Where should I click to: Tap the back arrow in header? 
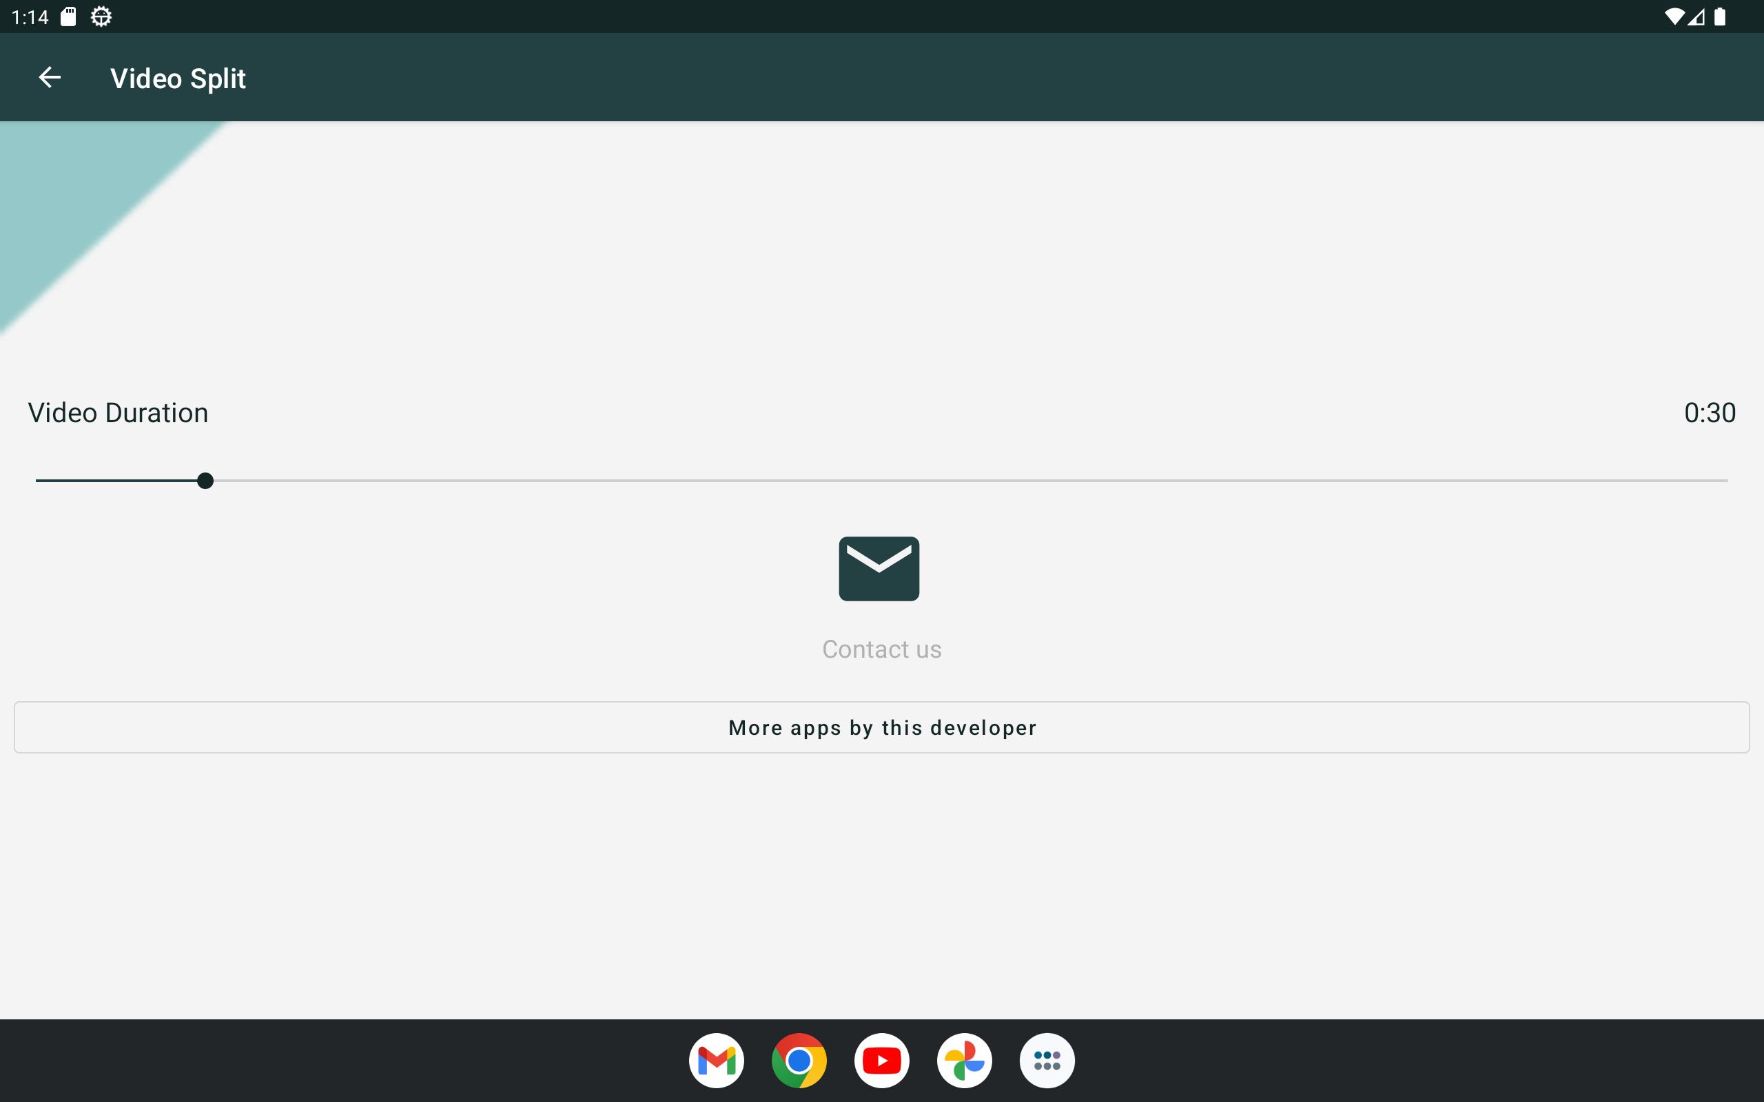50,77
